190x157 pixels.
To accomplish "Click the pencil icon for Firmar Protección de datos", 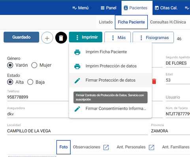I will tap(77, 80).
